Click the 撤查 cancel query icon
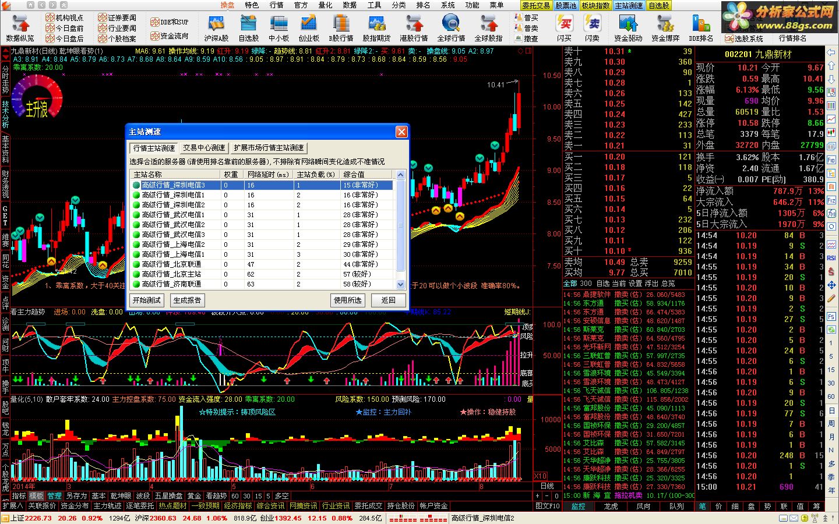The image size is (839, 524). (x=527, y=38)
